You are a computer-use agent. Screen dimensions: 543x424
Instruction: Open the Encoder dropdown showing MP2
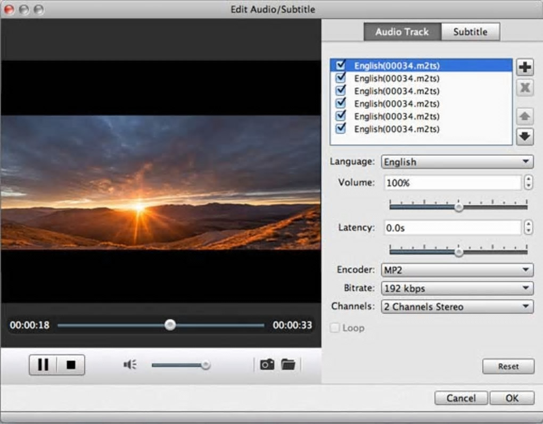pyautogui.click(x=457, y=270)
